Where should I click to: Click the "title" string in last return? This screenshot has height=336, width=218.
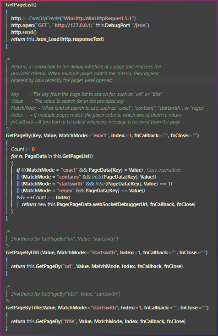[x=70, y=321]
